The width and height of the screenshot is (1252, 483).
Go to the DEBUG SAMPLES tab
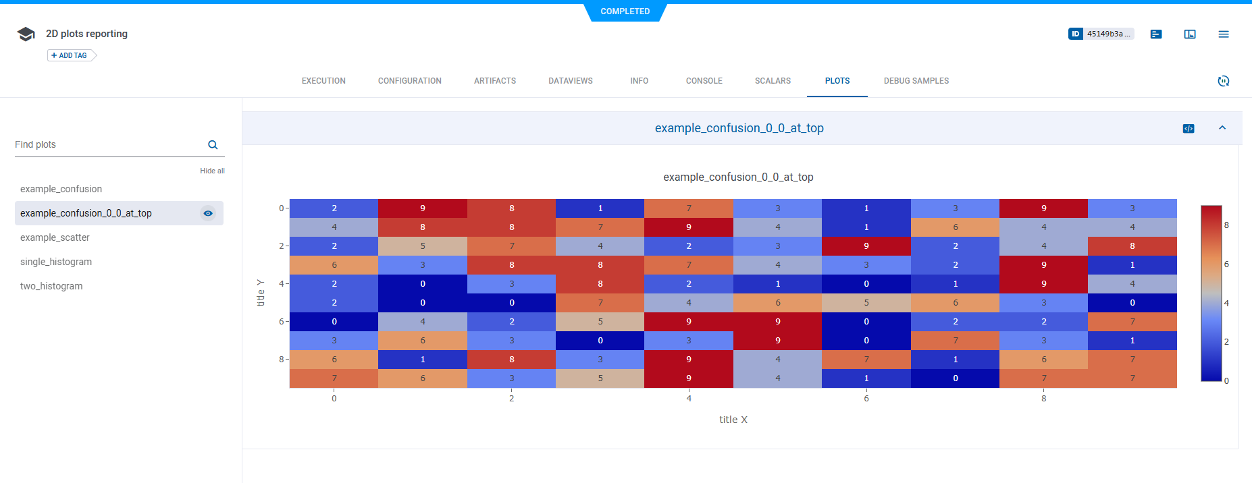click(x=916, y=81)
